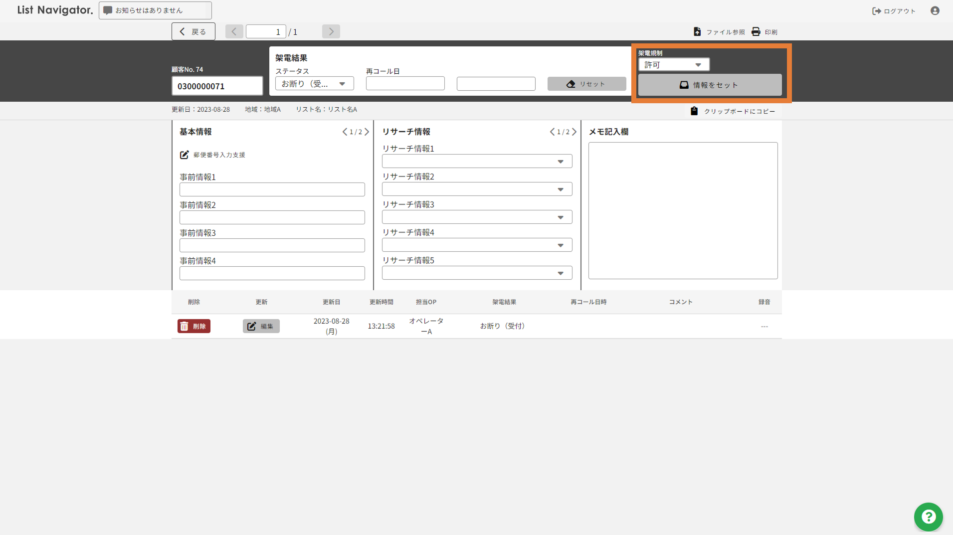Open the ステータス dropdown
Image resolution: width=953 pixels, height=535 pixels.
(x=314, y=84)
